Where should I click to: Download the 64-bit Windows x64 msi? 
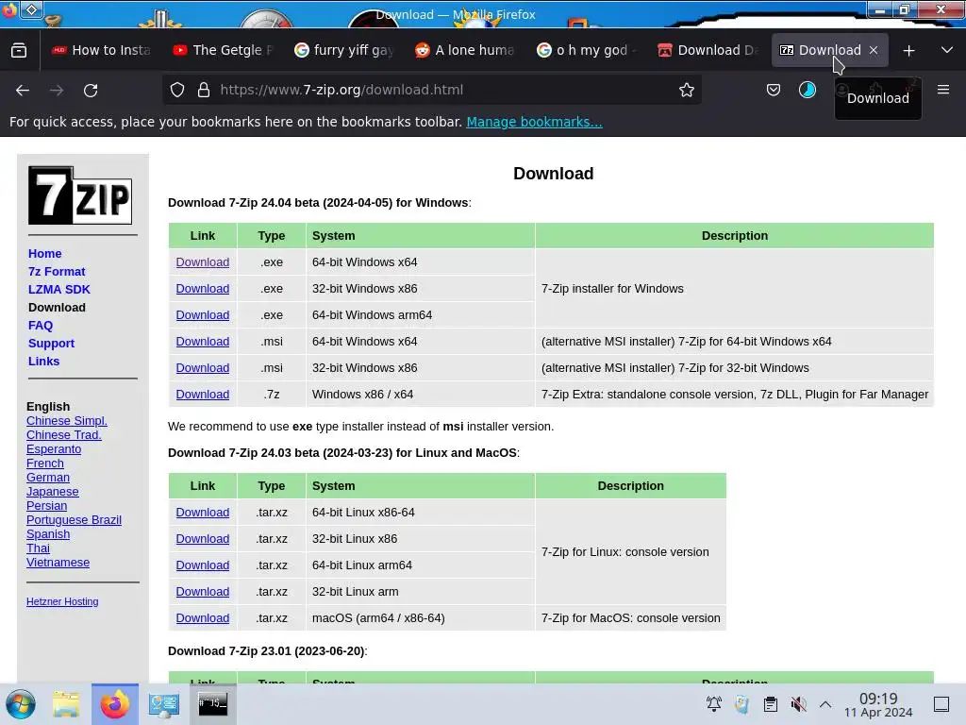tap(203, 342)
